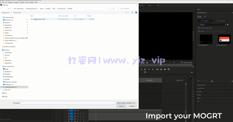Toggle the V1 track eye visibility

[x=78, y=110]
